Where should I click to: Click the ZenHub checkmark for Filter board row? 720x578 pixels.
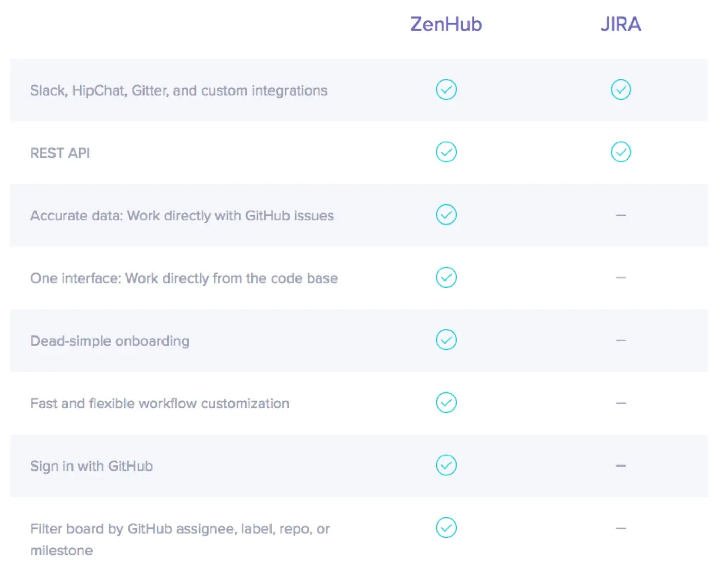[x=446, y=528]
